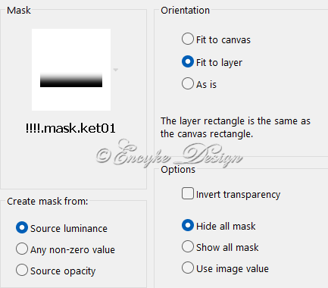Image resolution: width=328 pixels, height=288 pixels.
Task: Choose the Show all mask radio button
Action: tap(188, 246)
